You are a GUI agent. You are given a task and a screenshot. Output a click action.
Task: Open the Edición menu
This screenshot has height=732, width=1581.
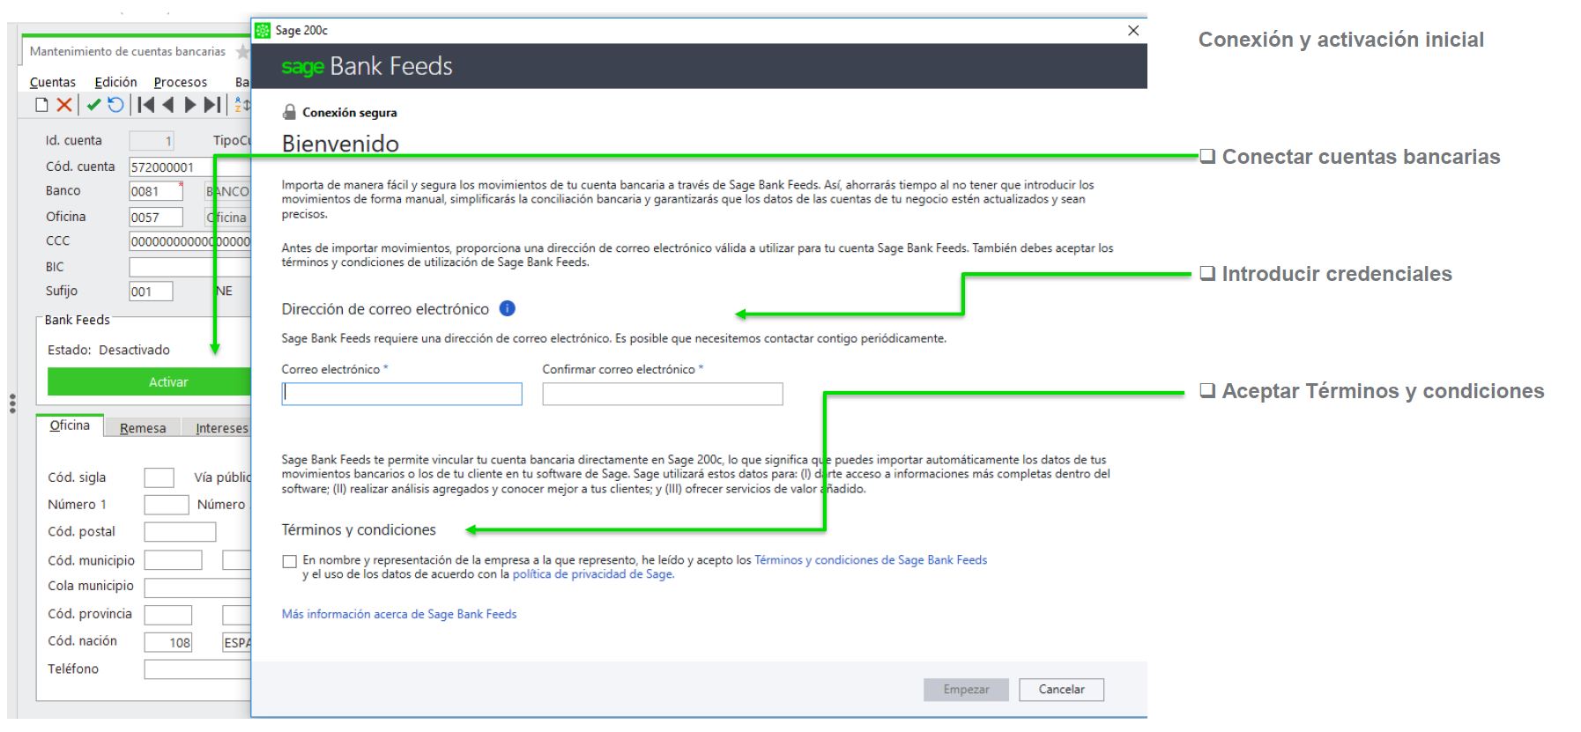coord(115,82)
